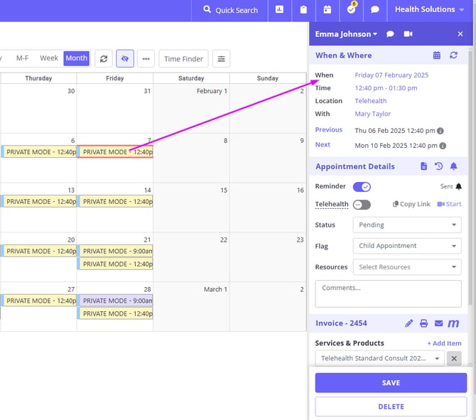Open the Status dropdown showing Pending

coord(406,225)
